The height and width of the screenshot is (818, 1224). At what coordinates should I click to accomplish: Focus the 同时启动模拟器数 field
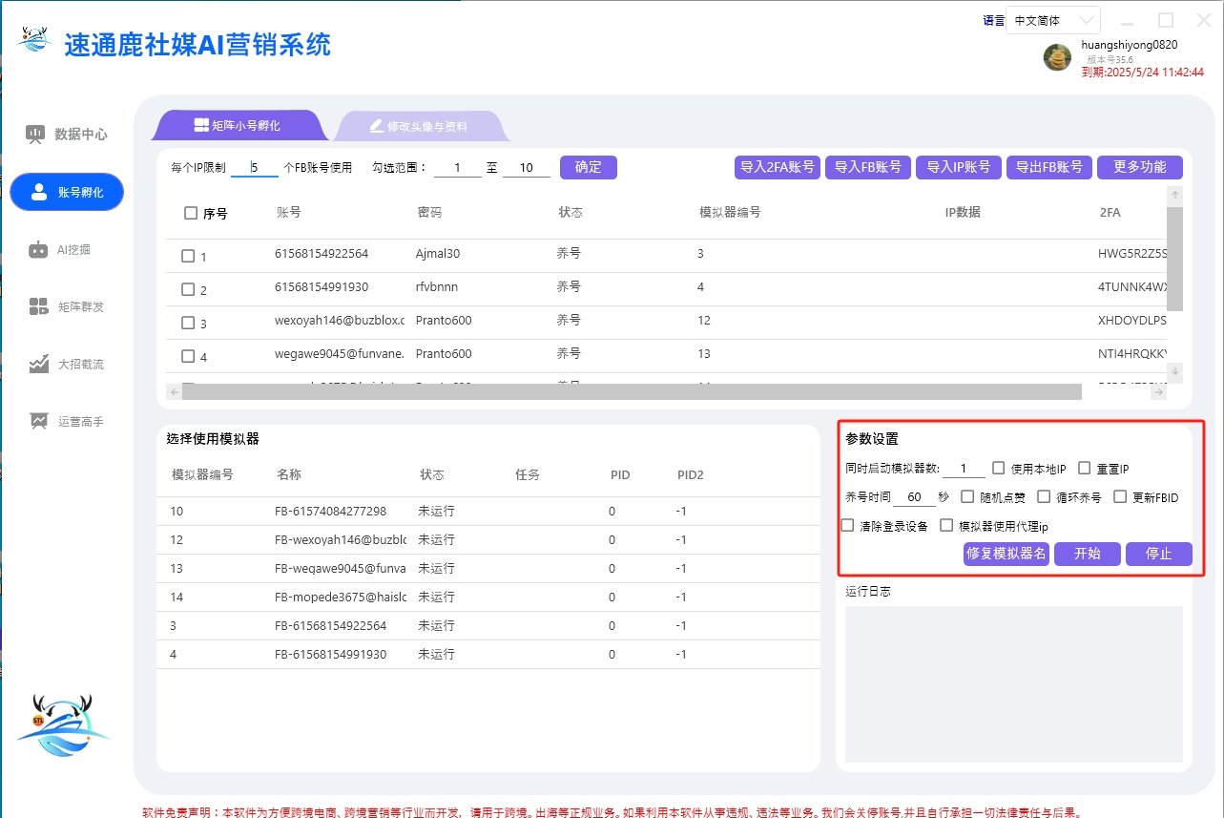pyautogui.click(x=965, y=468)
